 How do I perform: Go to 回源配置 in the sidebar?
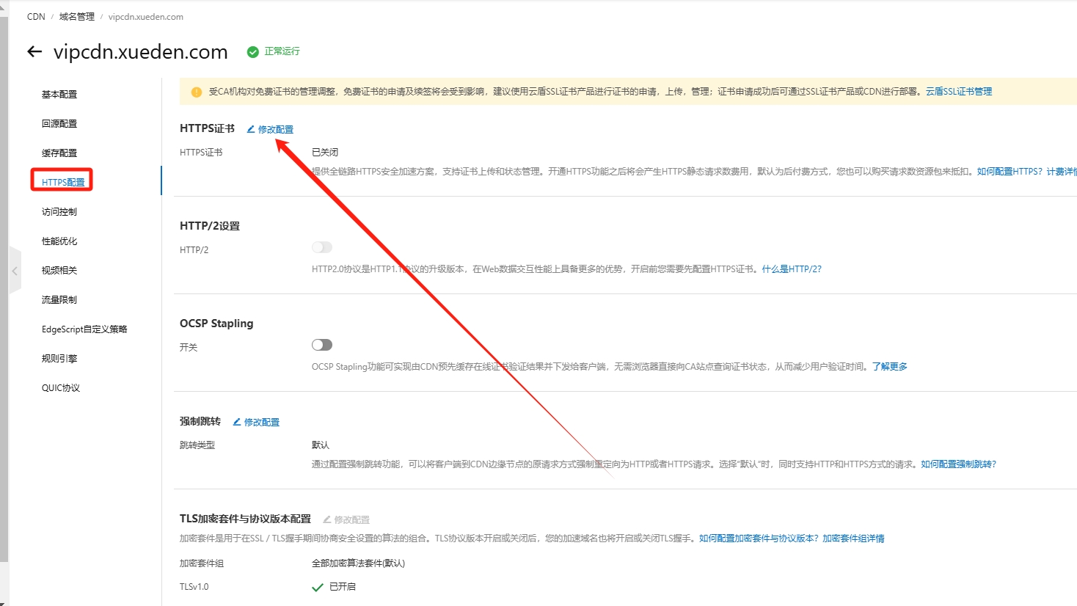[x=59, y=124]
